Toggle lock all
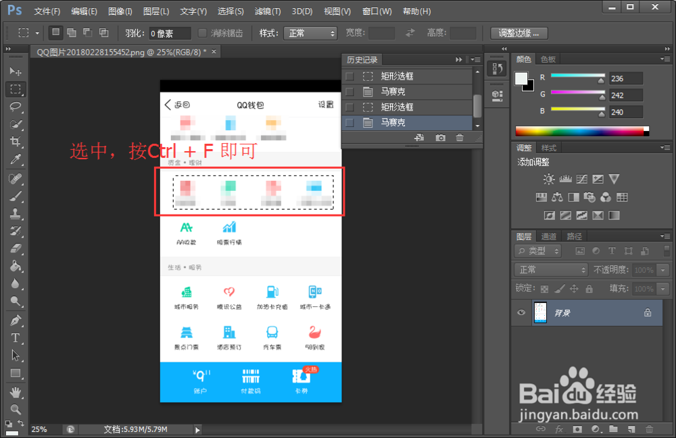The image size is (676, 438). (x=589, y=289)
